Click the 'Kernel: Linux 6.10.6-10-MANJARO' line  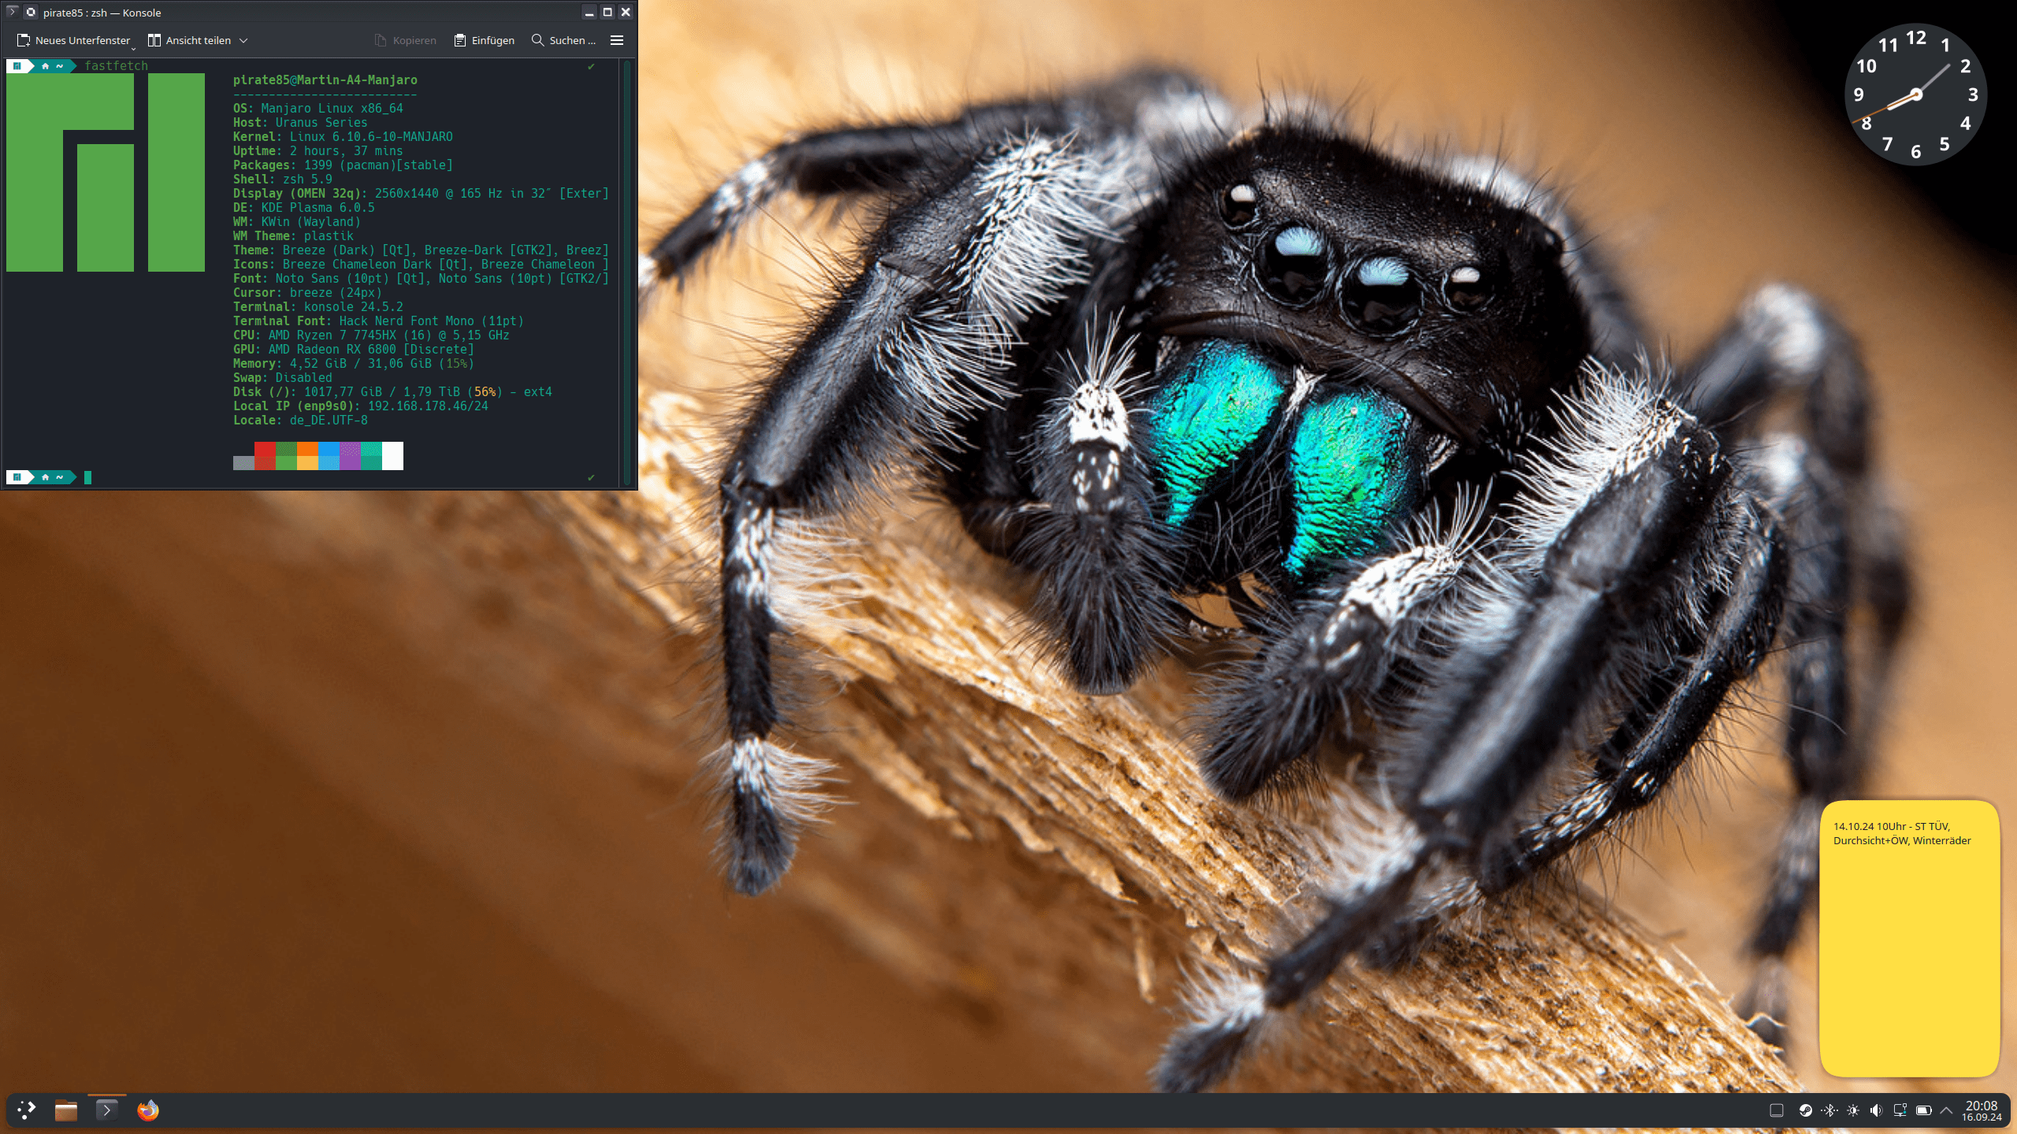point(343,137)
